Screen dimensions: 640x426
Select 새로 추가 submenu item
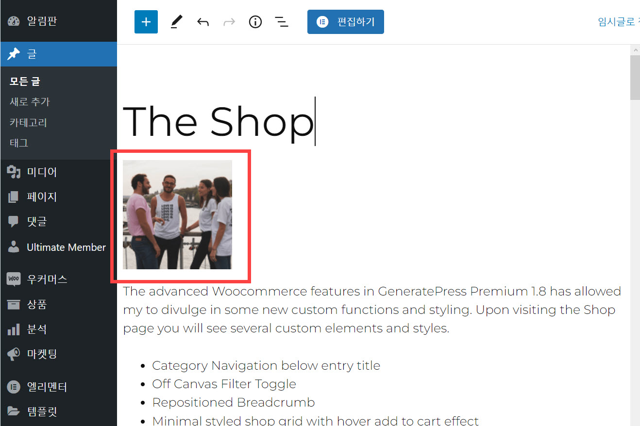tap(30, 102)
